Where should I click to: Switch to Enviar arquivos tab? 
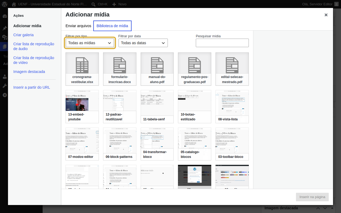point(78,26)
